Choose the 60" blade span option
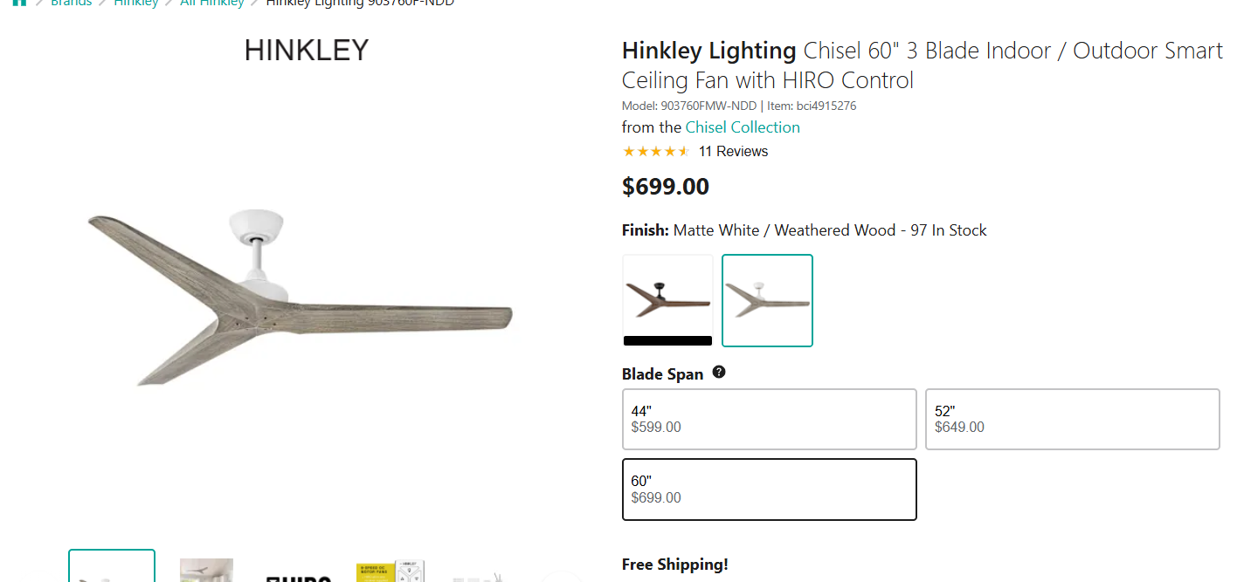 (769, 490)
